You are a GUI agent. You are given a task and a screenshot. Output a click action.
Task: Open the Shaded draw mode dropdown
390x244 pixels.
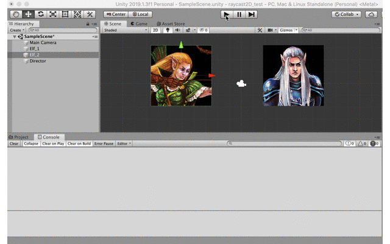coord(125,30)
